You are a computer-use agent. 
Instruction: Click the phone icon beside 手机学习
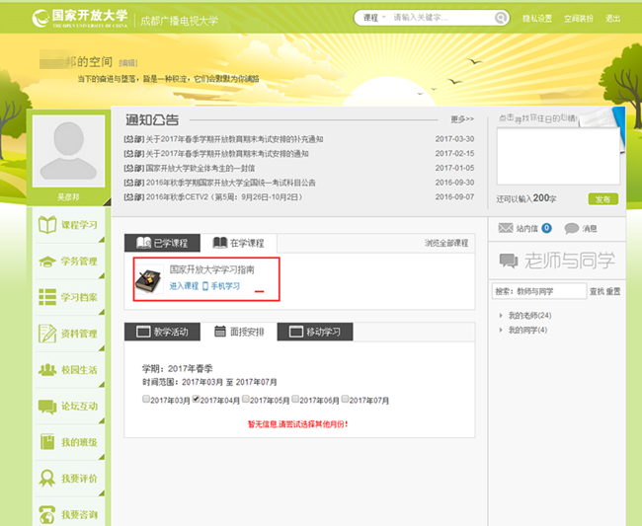[x=205, y=286]
